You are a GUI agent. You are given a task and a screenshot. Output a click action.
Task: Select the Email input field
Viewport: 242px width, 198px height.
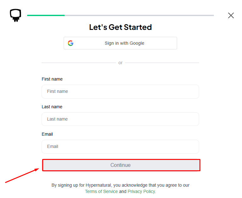pyautogui.click(x=120, y=147)
